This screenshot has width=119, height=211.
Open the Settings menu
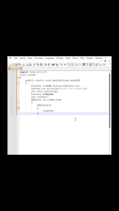point(60,58)
